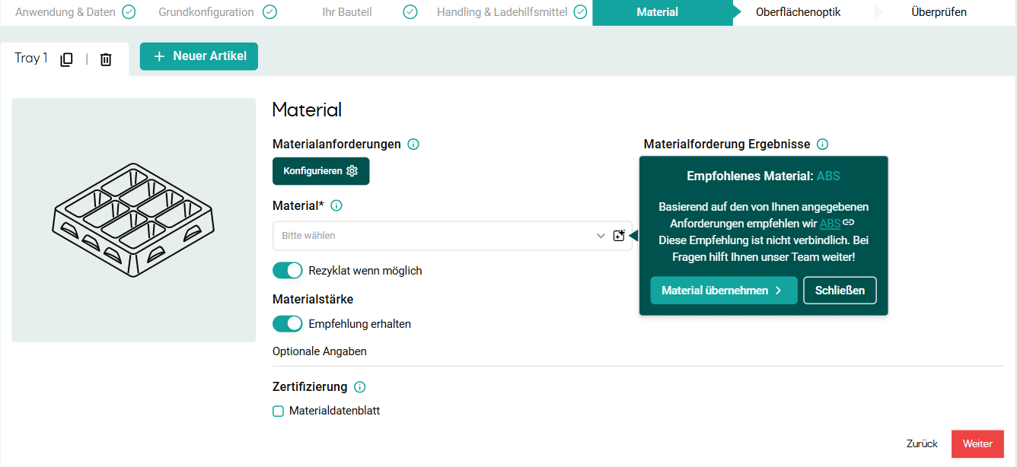This screenshot has width=1017, height=467.
Task: Click the gear icon inside Konfigurieren
Action: (x=352, y=171)
